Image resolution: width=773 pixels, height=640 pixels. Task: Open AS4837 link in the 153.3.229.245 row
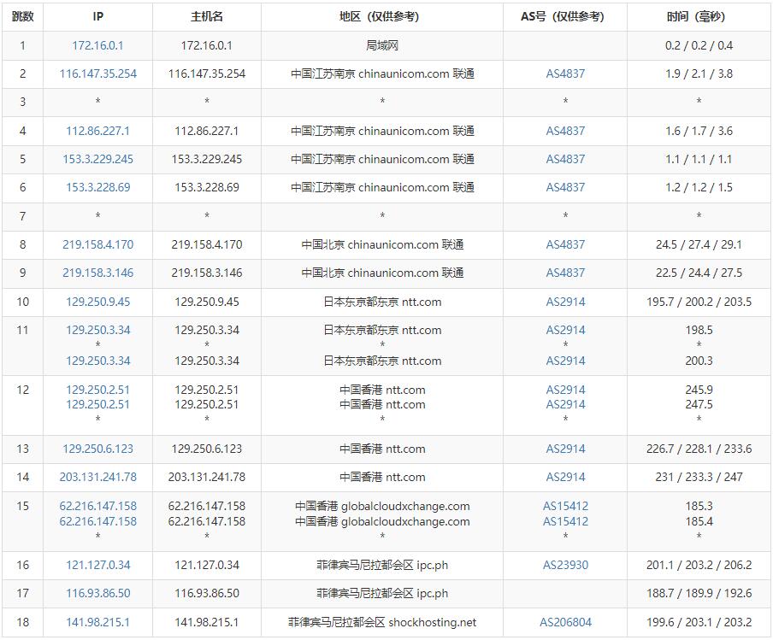(565, 159)
